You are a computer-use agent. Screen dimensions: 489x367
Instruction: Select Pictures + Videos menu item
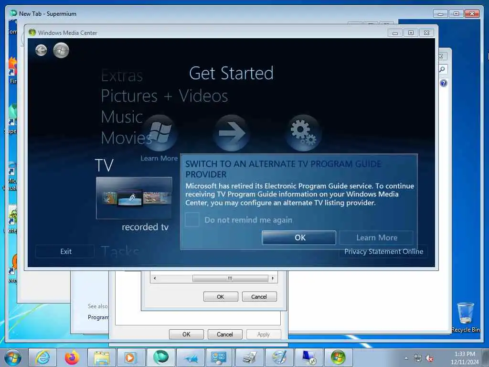pos(164,96)
